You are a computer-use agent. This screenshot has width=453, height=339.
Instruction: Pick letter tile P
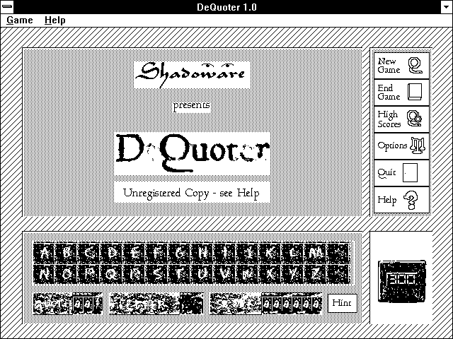[x=89, y=274]
